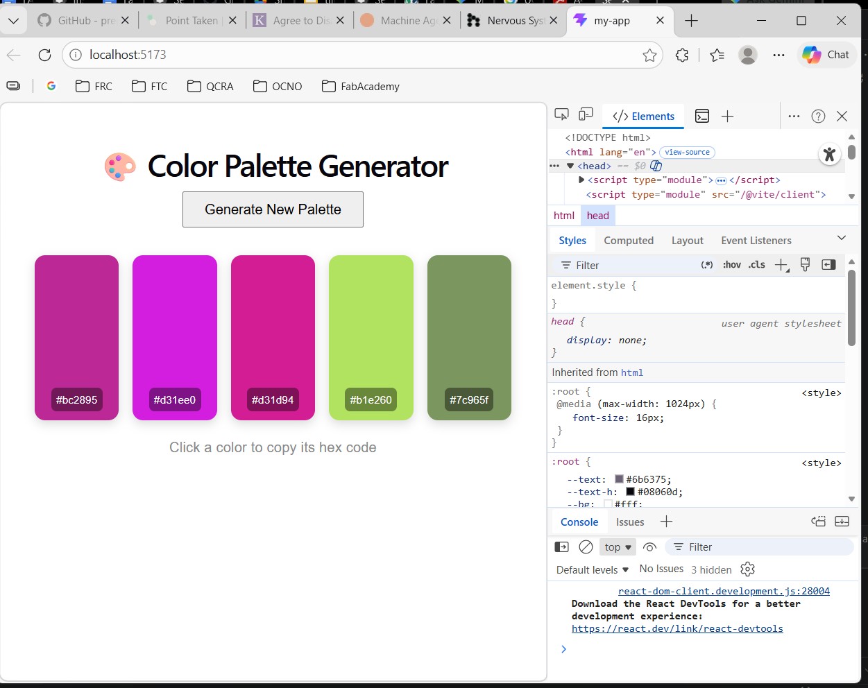This screenshot has height=688, width=868.
Task: Select html in the breadcrumb
Action: tap(564, 216)
